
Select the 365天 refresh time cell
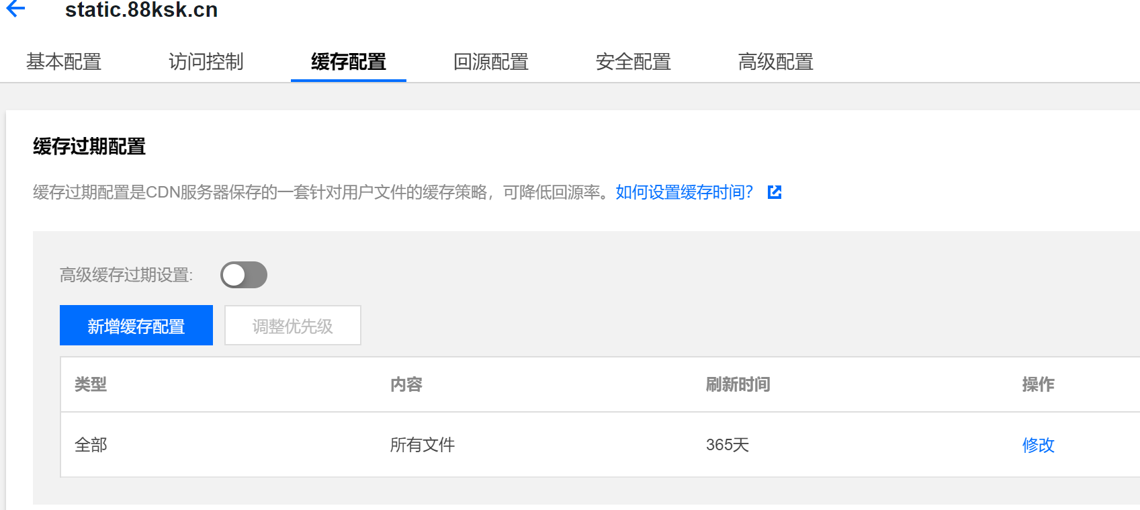tap(728, 445)
